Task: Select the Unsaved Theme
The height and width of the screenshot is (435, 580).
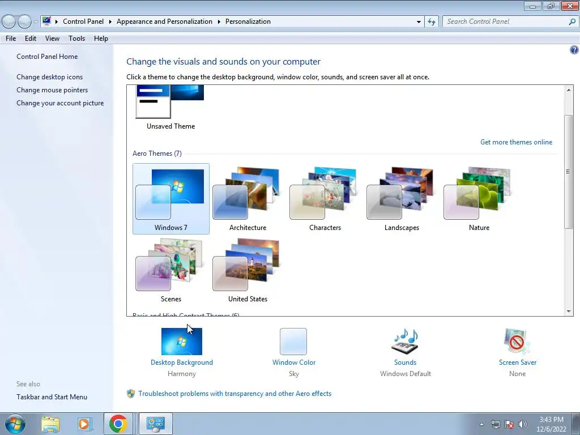Action: [171, 107]
